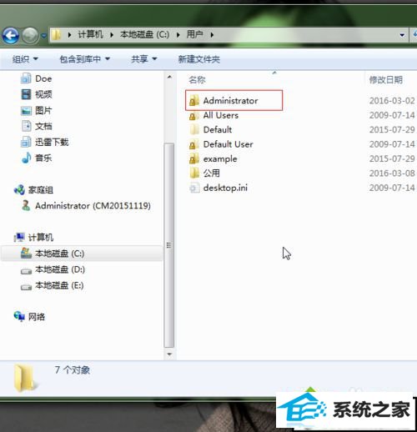Viewport: 417px width, 432px height.
Task: Click the All Users folder name
Action: click(221, 115)
